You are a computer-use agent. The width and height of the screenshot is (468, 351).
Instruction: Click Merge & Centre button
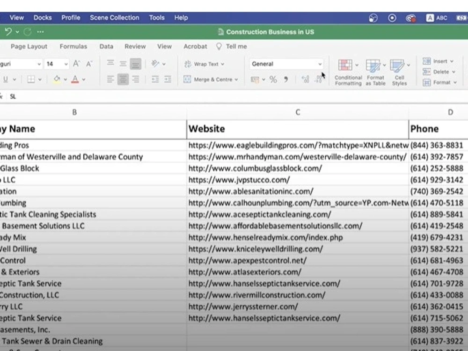208,80
